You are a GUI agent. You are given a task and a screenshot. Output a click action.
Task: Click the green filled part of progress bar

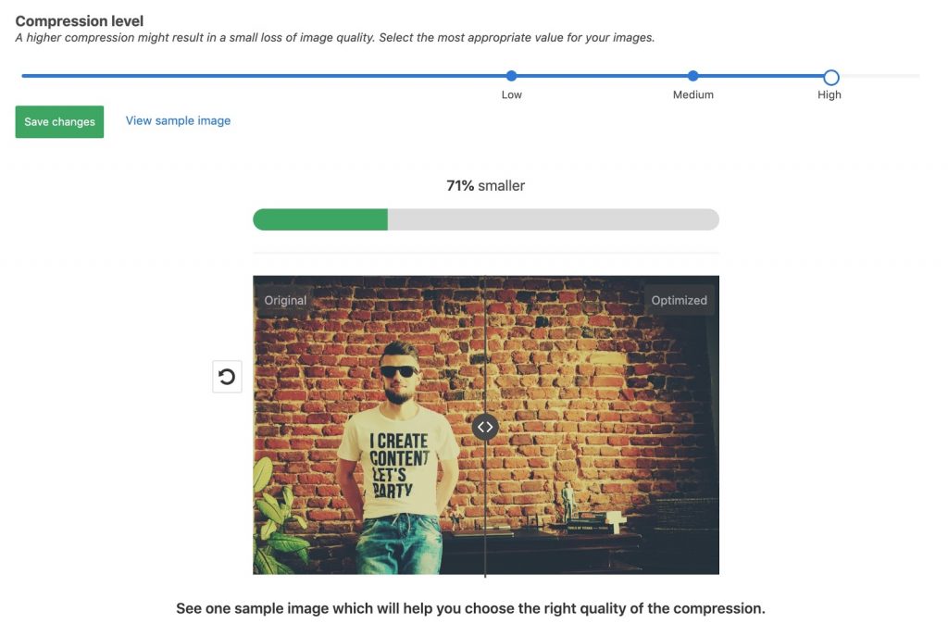[x=320, y=219]
